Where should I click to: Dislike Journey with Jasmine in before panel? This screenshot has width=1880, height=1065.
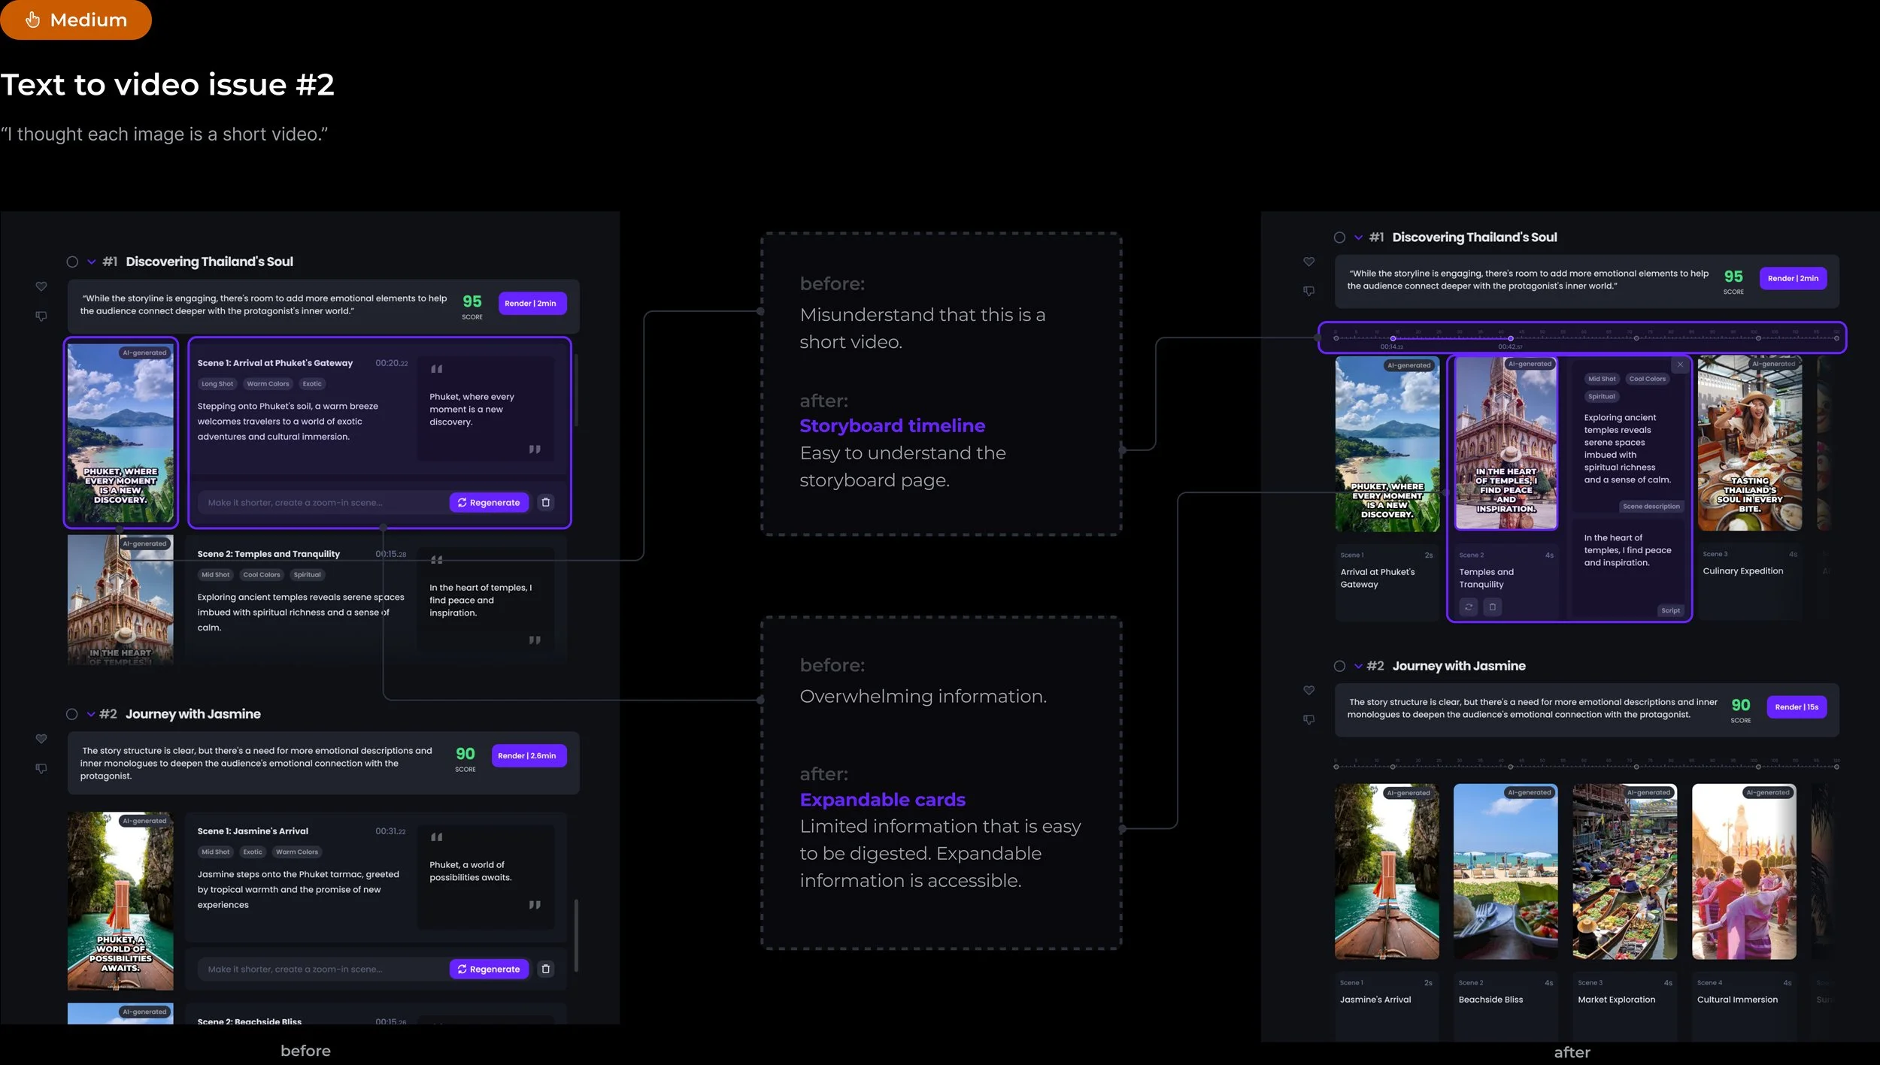pos(41,769)
